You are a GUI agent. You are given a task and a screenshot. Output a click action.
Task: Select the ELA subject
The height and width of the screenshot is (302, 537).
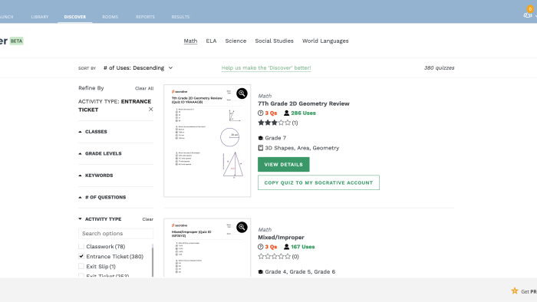(211, 41)
